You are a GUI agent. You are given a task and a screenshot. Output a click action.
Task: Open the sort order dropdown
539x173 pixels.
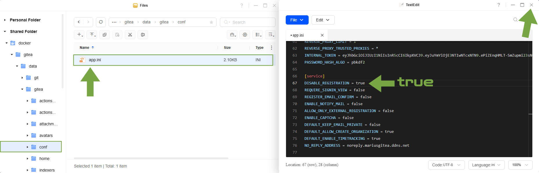click(270, 35)
